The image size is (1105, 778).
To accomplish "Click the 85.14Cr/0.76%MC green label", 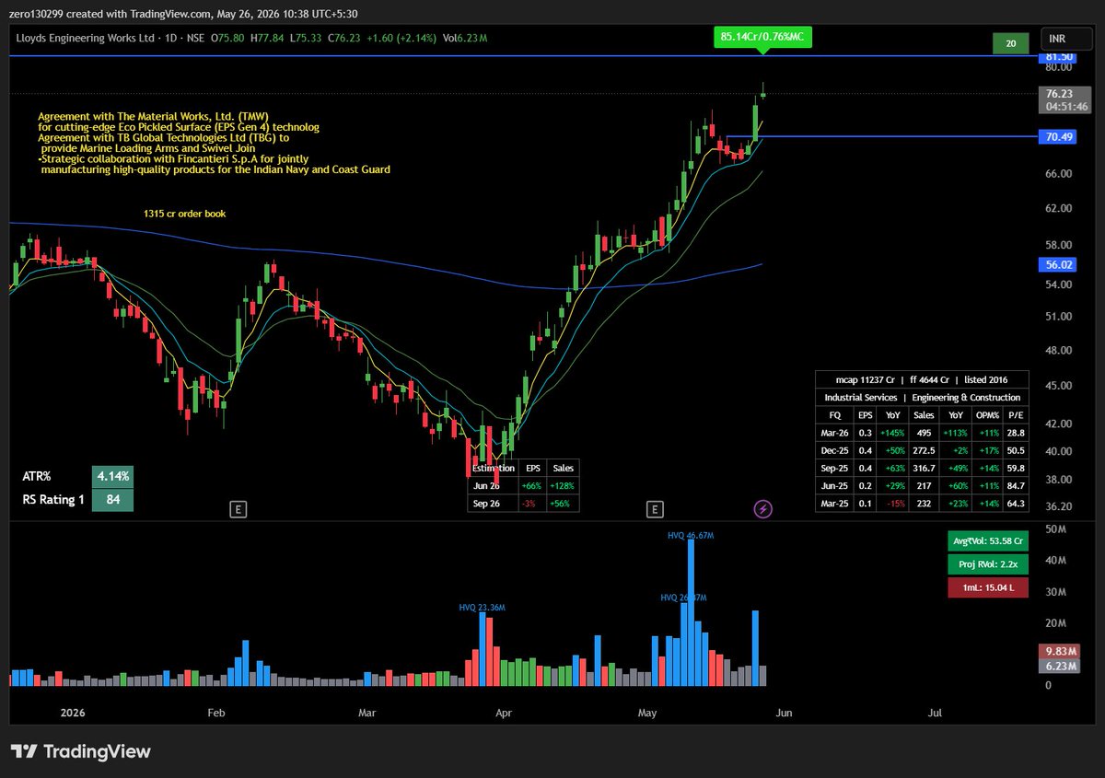I will click(763, 37).
